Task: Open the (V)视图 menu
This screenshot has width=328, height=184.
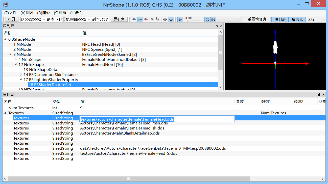Action: 27,13
